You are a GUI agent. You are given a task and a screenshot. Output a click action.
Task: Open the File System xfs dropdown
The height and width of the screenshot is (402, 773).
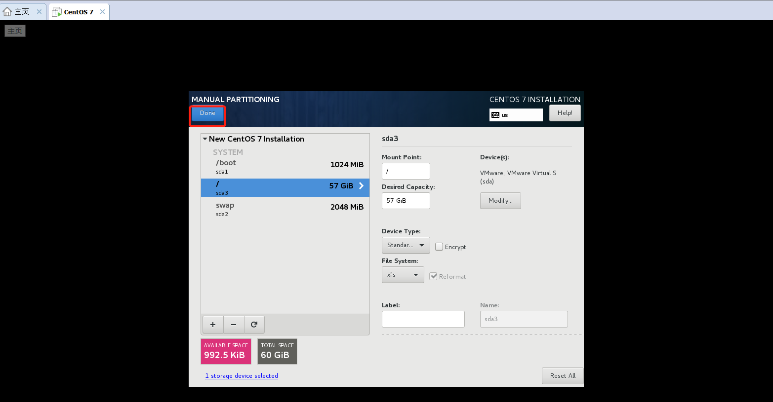[403, 275]
